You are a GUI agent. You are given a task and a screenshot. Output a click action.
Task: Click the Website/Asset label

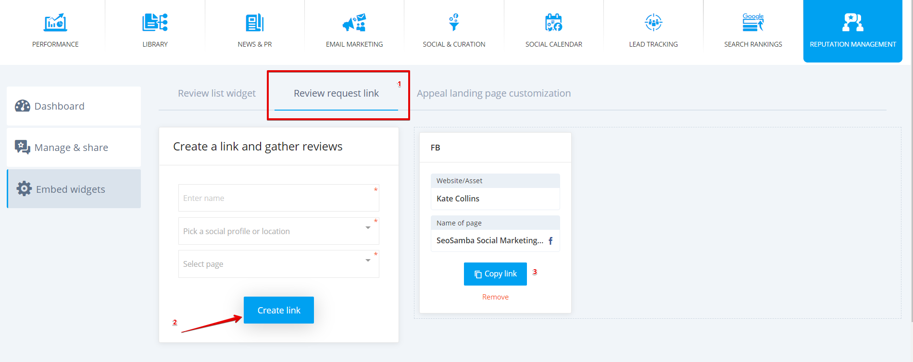point(459,181)
